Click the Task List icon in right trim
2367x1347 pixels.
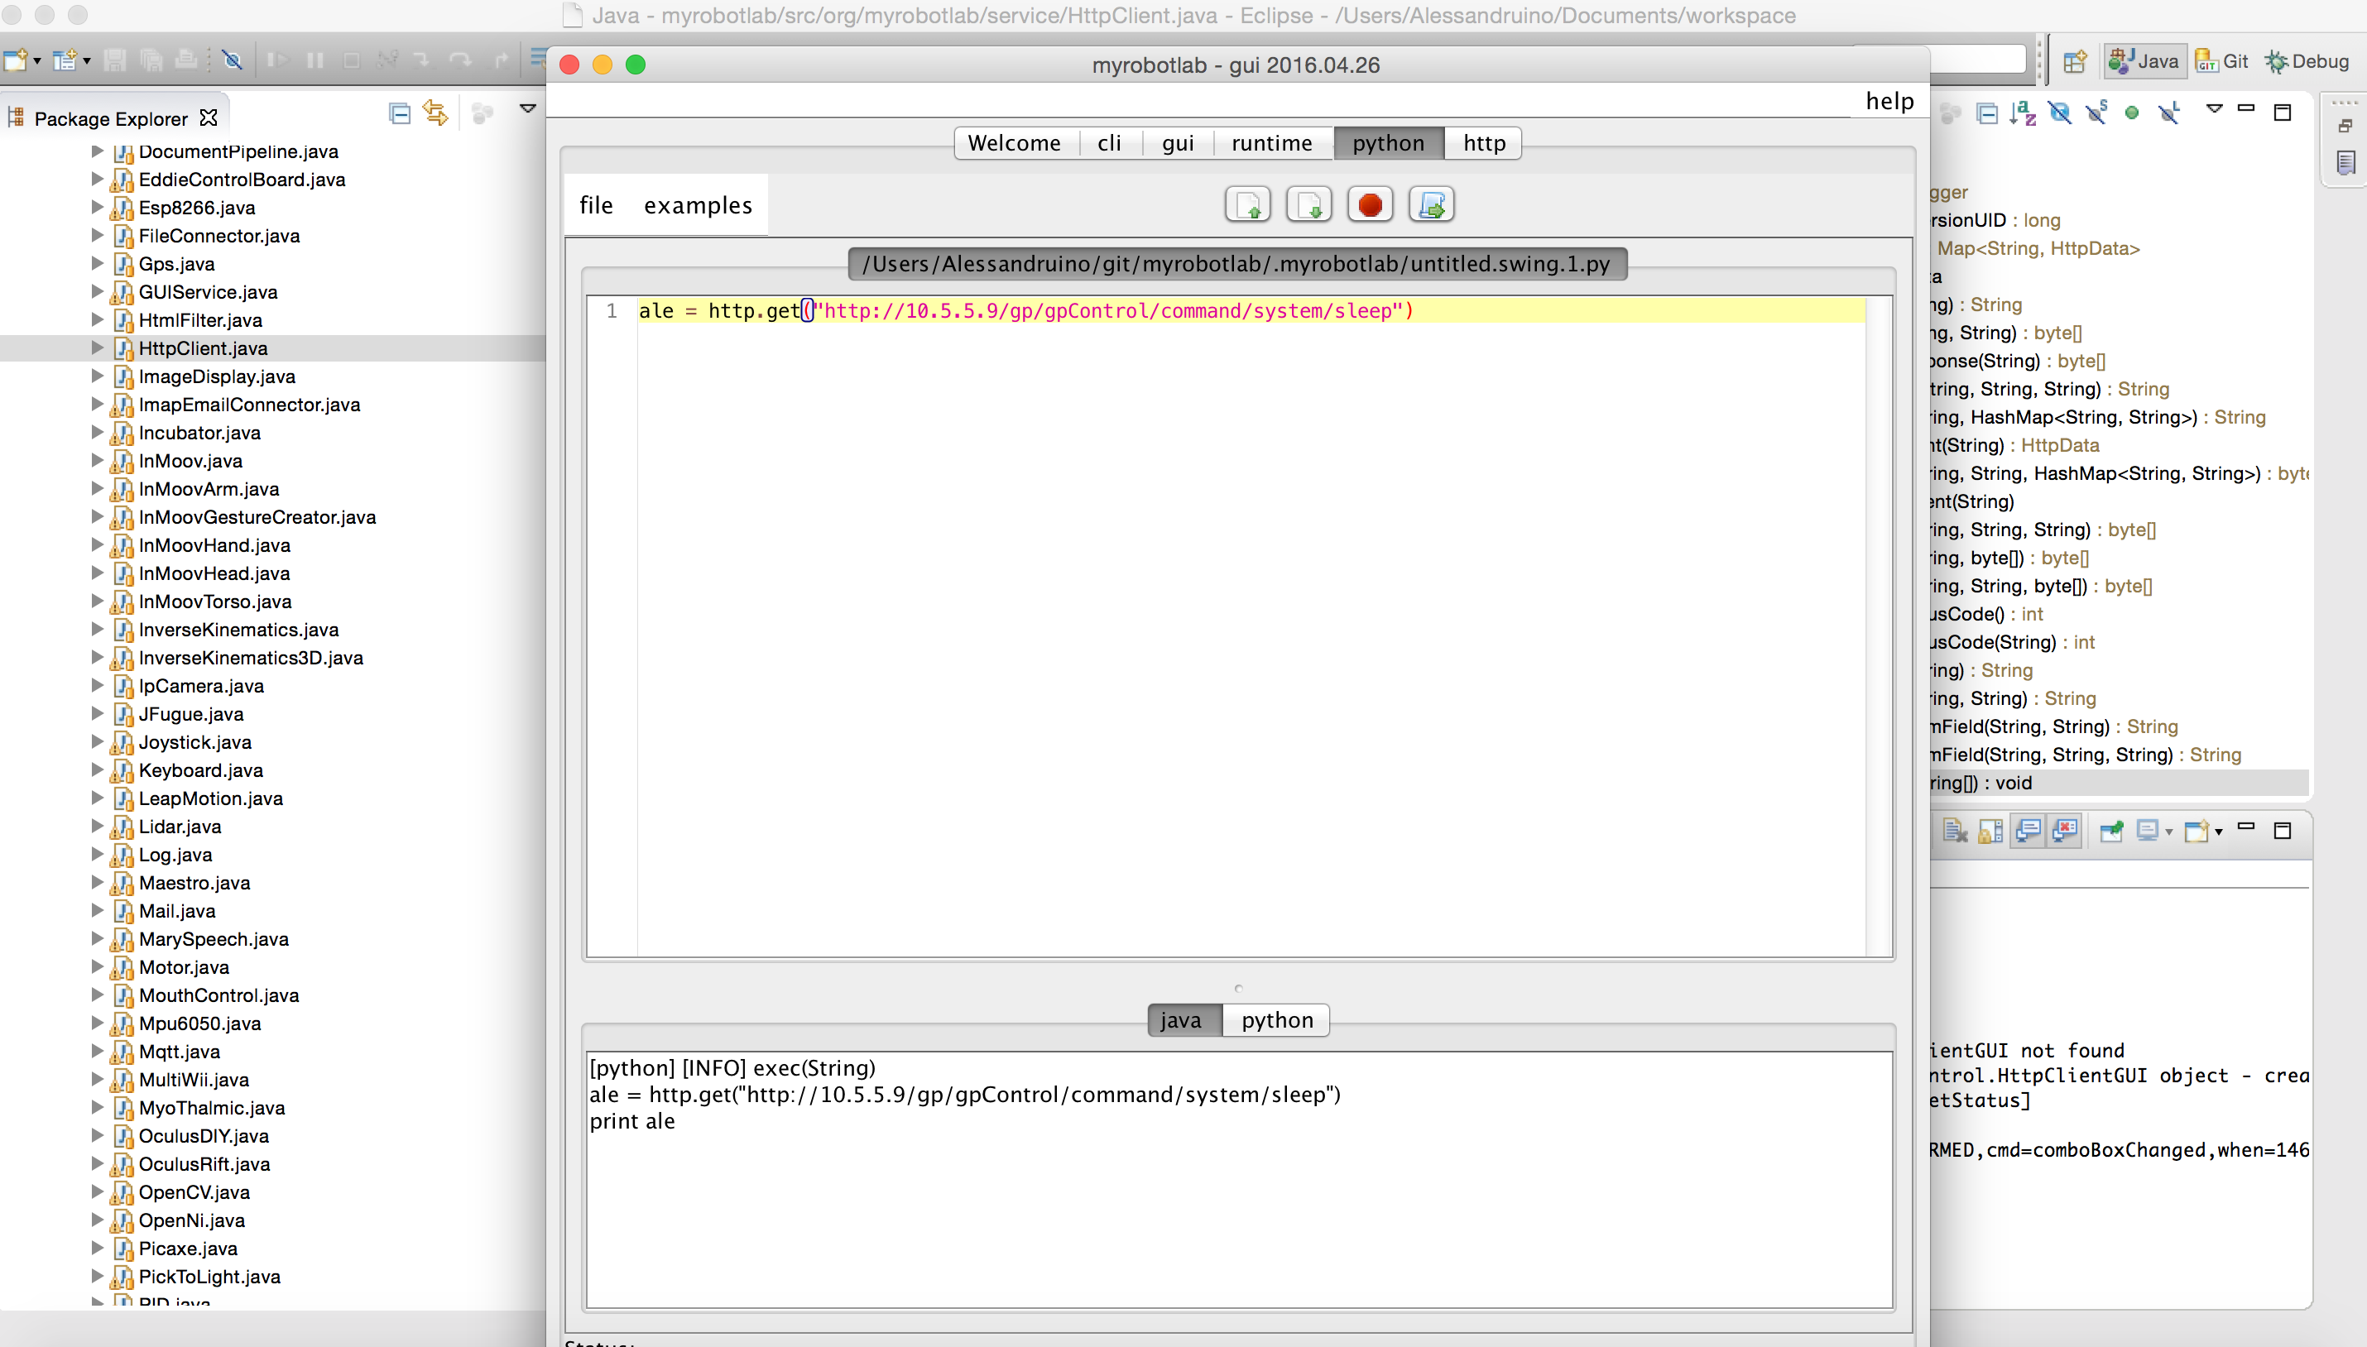pyautogui.click(x=2345, y=164)
